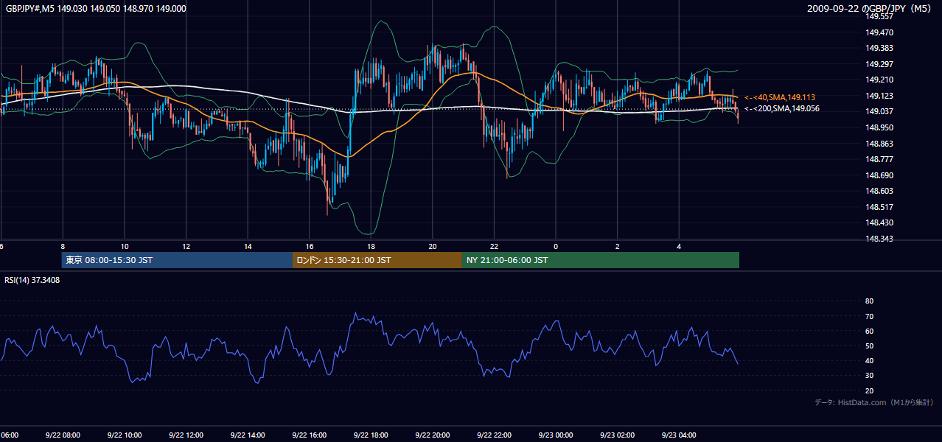942x442 pixels.
Task: Click hour tick 18 under price chart
Action: (371, 247)
